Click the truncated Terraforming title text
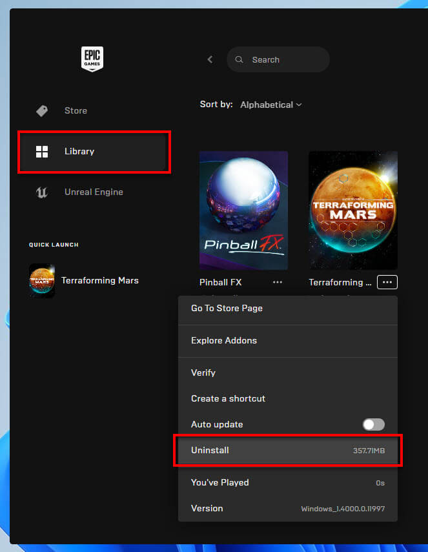This screenshot has height=552, width=428. pyautogui.click(x=340, y=282)
